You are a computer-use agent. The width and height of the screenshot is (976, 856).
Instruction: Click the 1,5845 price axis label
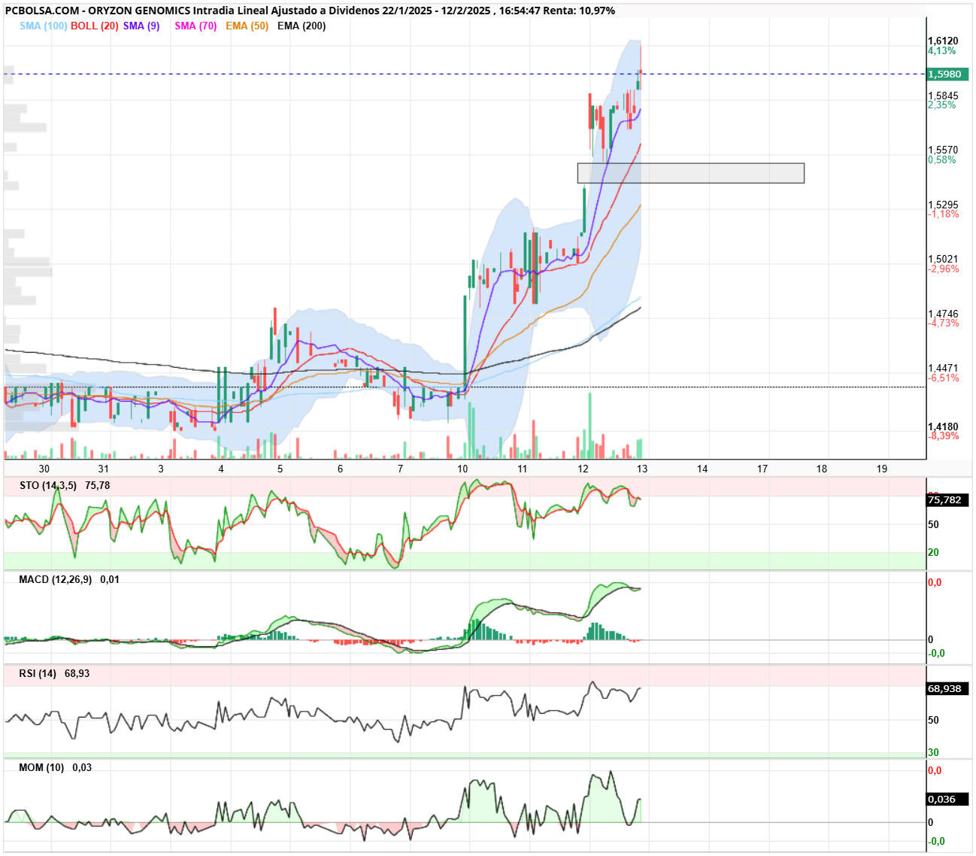[943, 96]
